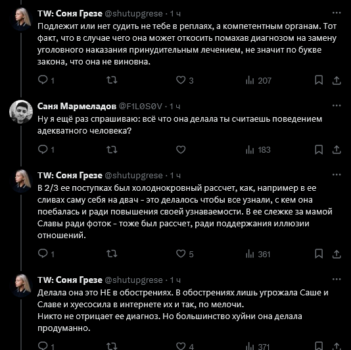This screenshot has width=351, height=350.
Task: Open more options on tweet about обострениях
Action: point(337,280)
